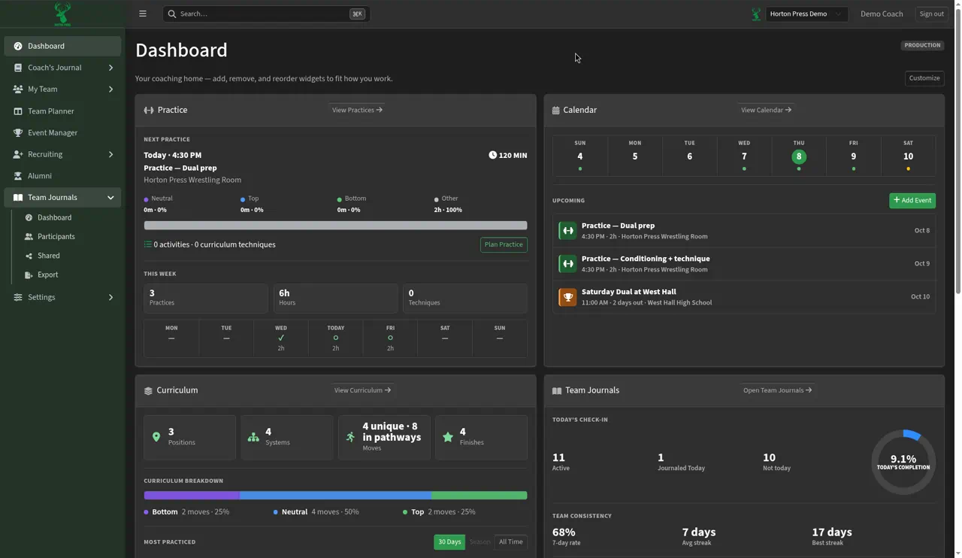Expand the Recruiting submenu
Screen dimensions: 962x558
110,155
